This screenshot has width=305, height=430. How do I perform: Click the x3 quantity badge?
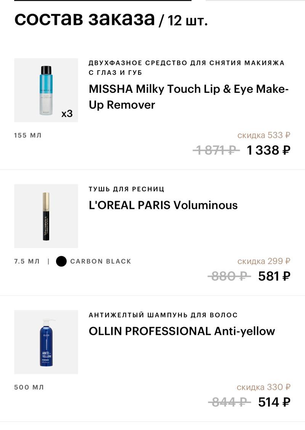tap(67, 114)
